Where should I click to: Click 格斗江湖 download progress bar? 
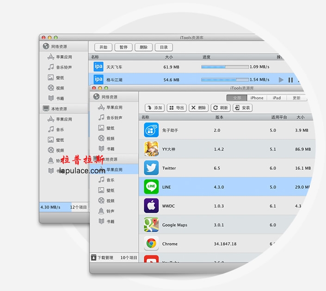coord(225,80)
